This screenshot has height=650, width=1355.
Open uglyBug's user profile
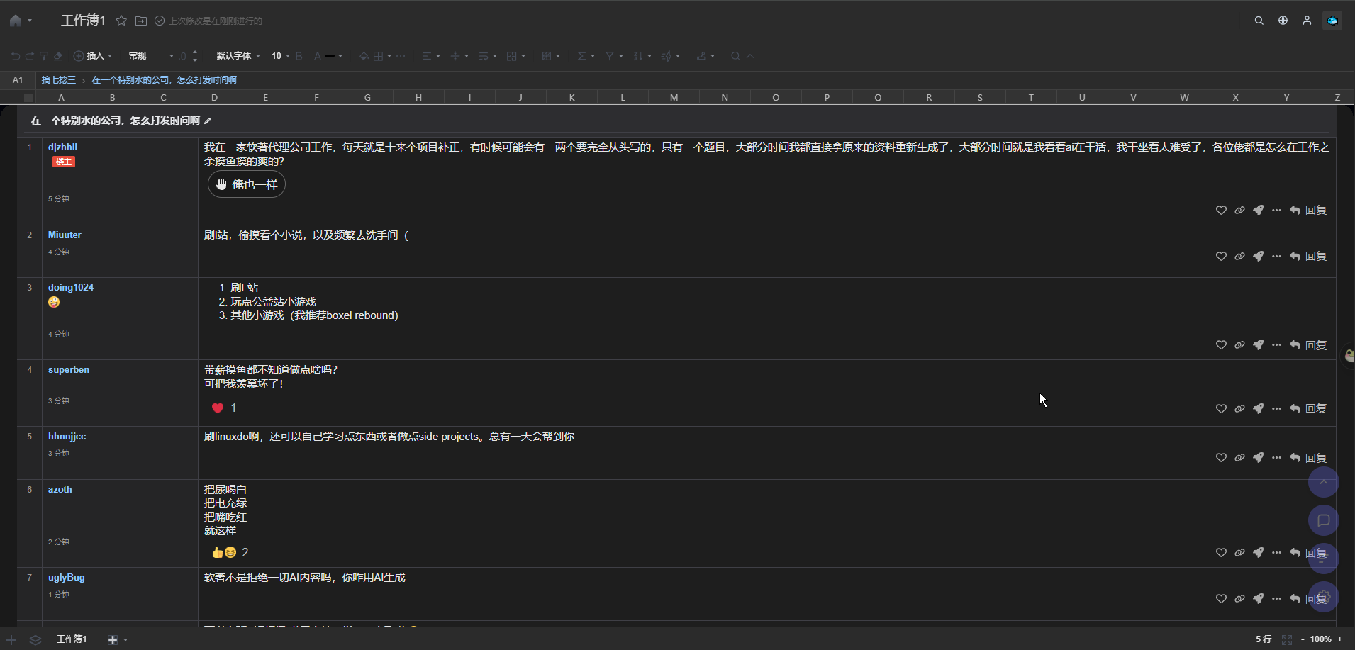click(x=67, y=578)
